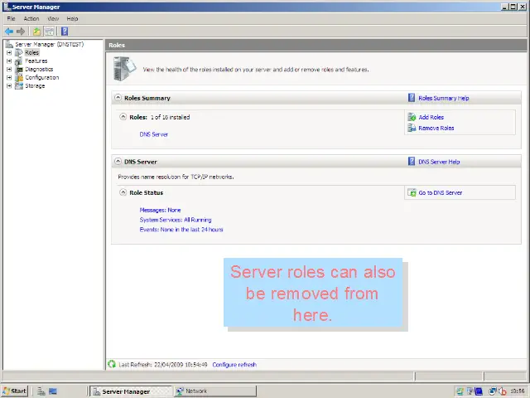The image size is (530, 398).
Task: Switch to Server Manager taskbar button
Action: tap(131, 391)
